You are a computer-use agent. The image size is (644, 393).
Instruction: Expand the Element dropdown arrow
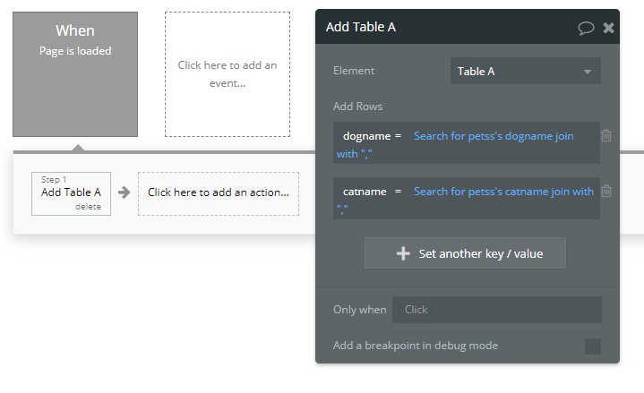[x=588, y=72]
